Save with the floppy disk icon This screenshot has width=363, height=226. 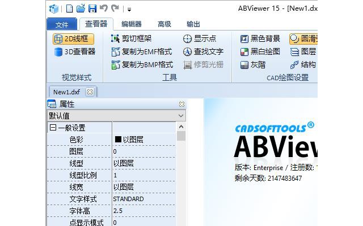point(92,8)
